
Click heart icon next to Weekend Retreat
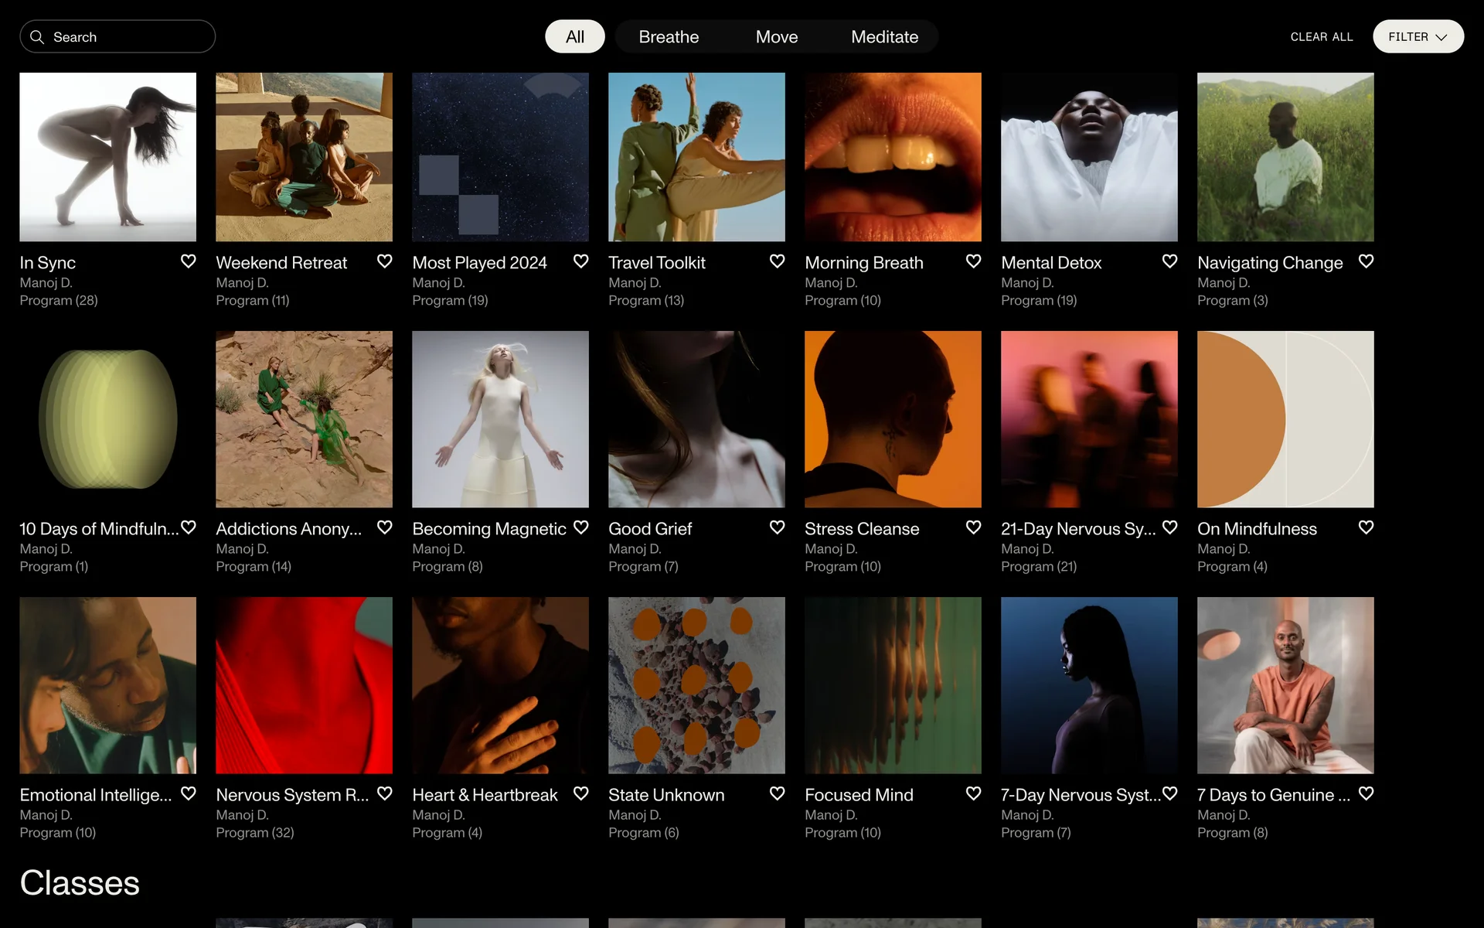(x=384, y=261)
